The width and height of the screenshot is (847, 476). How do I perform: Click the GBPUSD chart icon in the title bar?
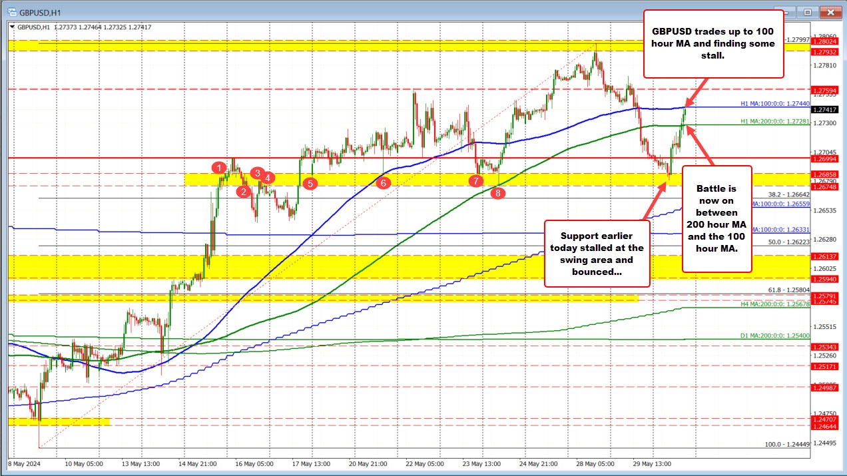click(x=11, y=12)
